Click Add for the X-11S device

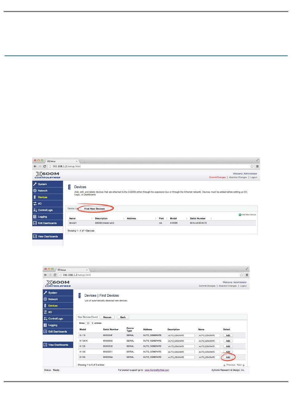[x=228, y=335]
